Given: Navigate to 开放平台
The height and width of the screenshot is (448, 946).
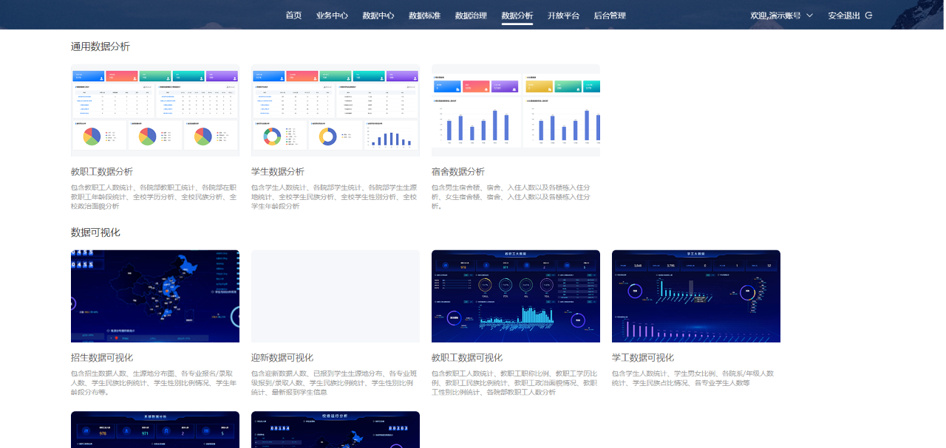Looking at the screenshot, I should pos(563,15).
